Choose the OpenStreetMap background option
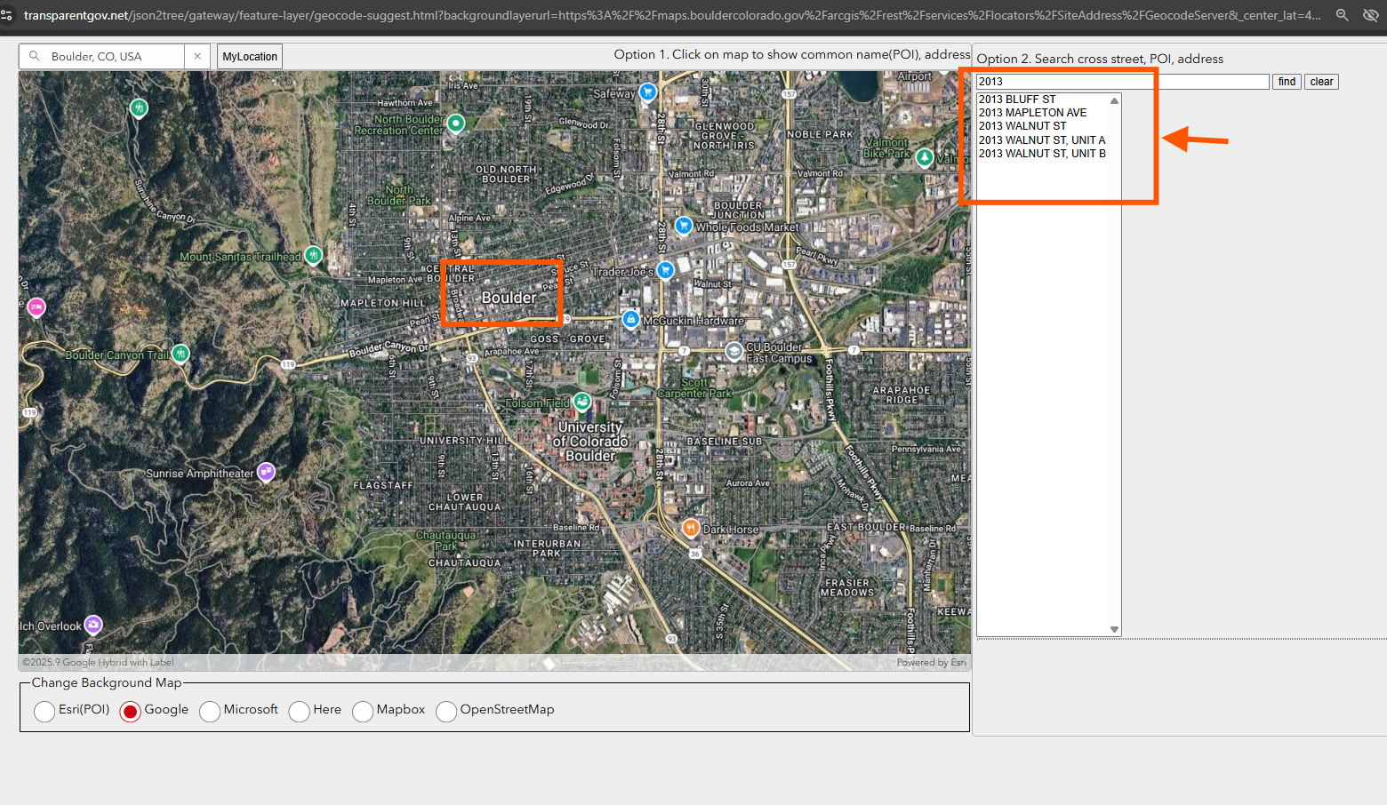This screenshot has width=1387, height=805. pos(446,711)
